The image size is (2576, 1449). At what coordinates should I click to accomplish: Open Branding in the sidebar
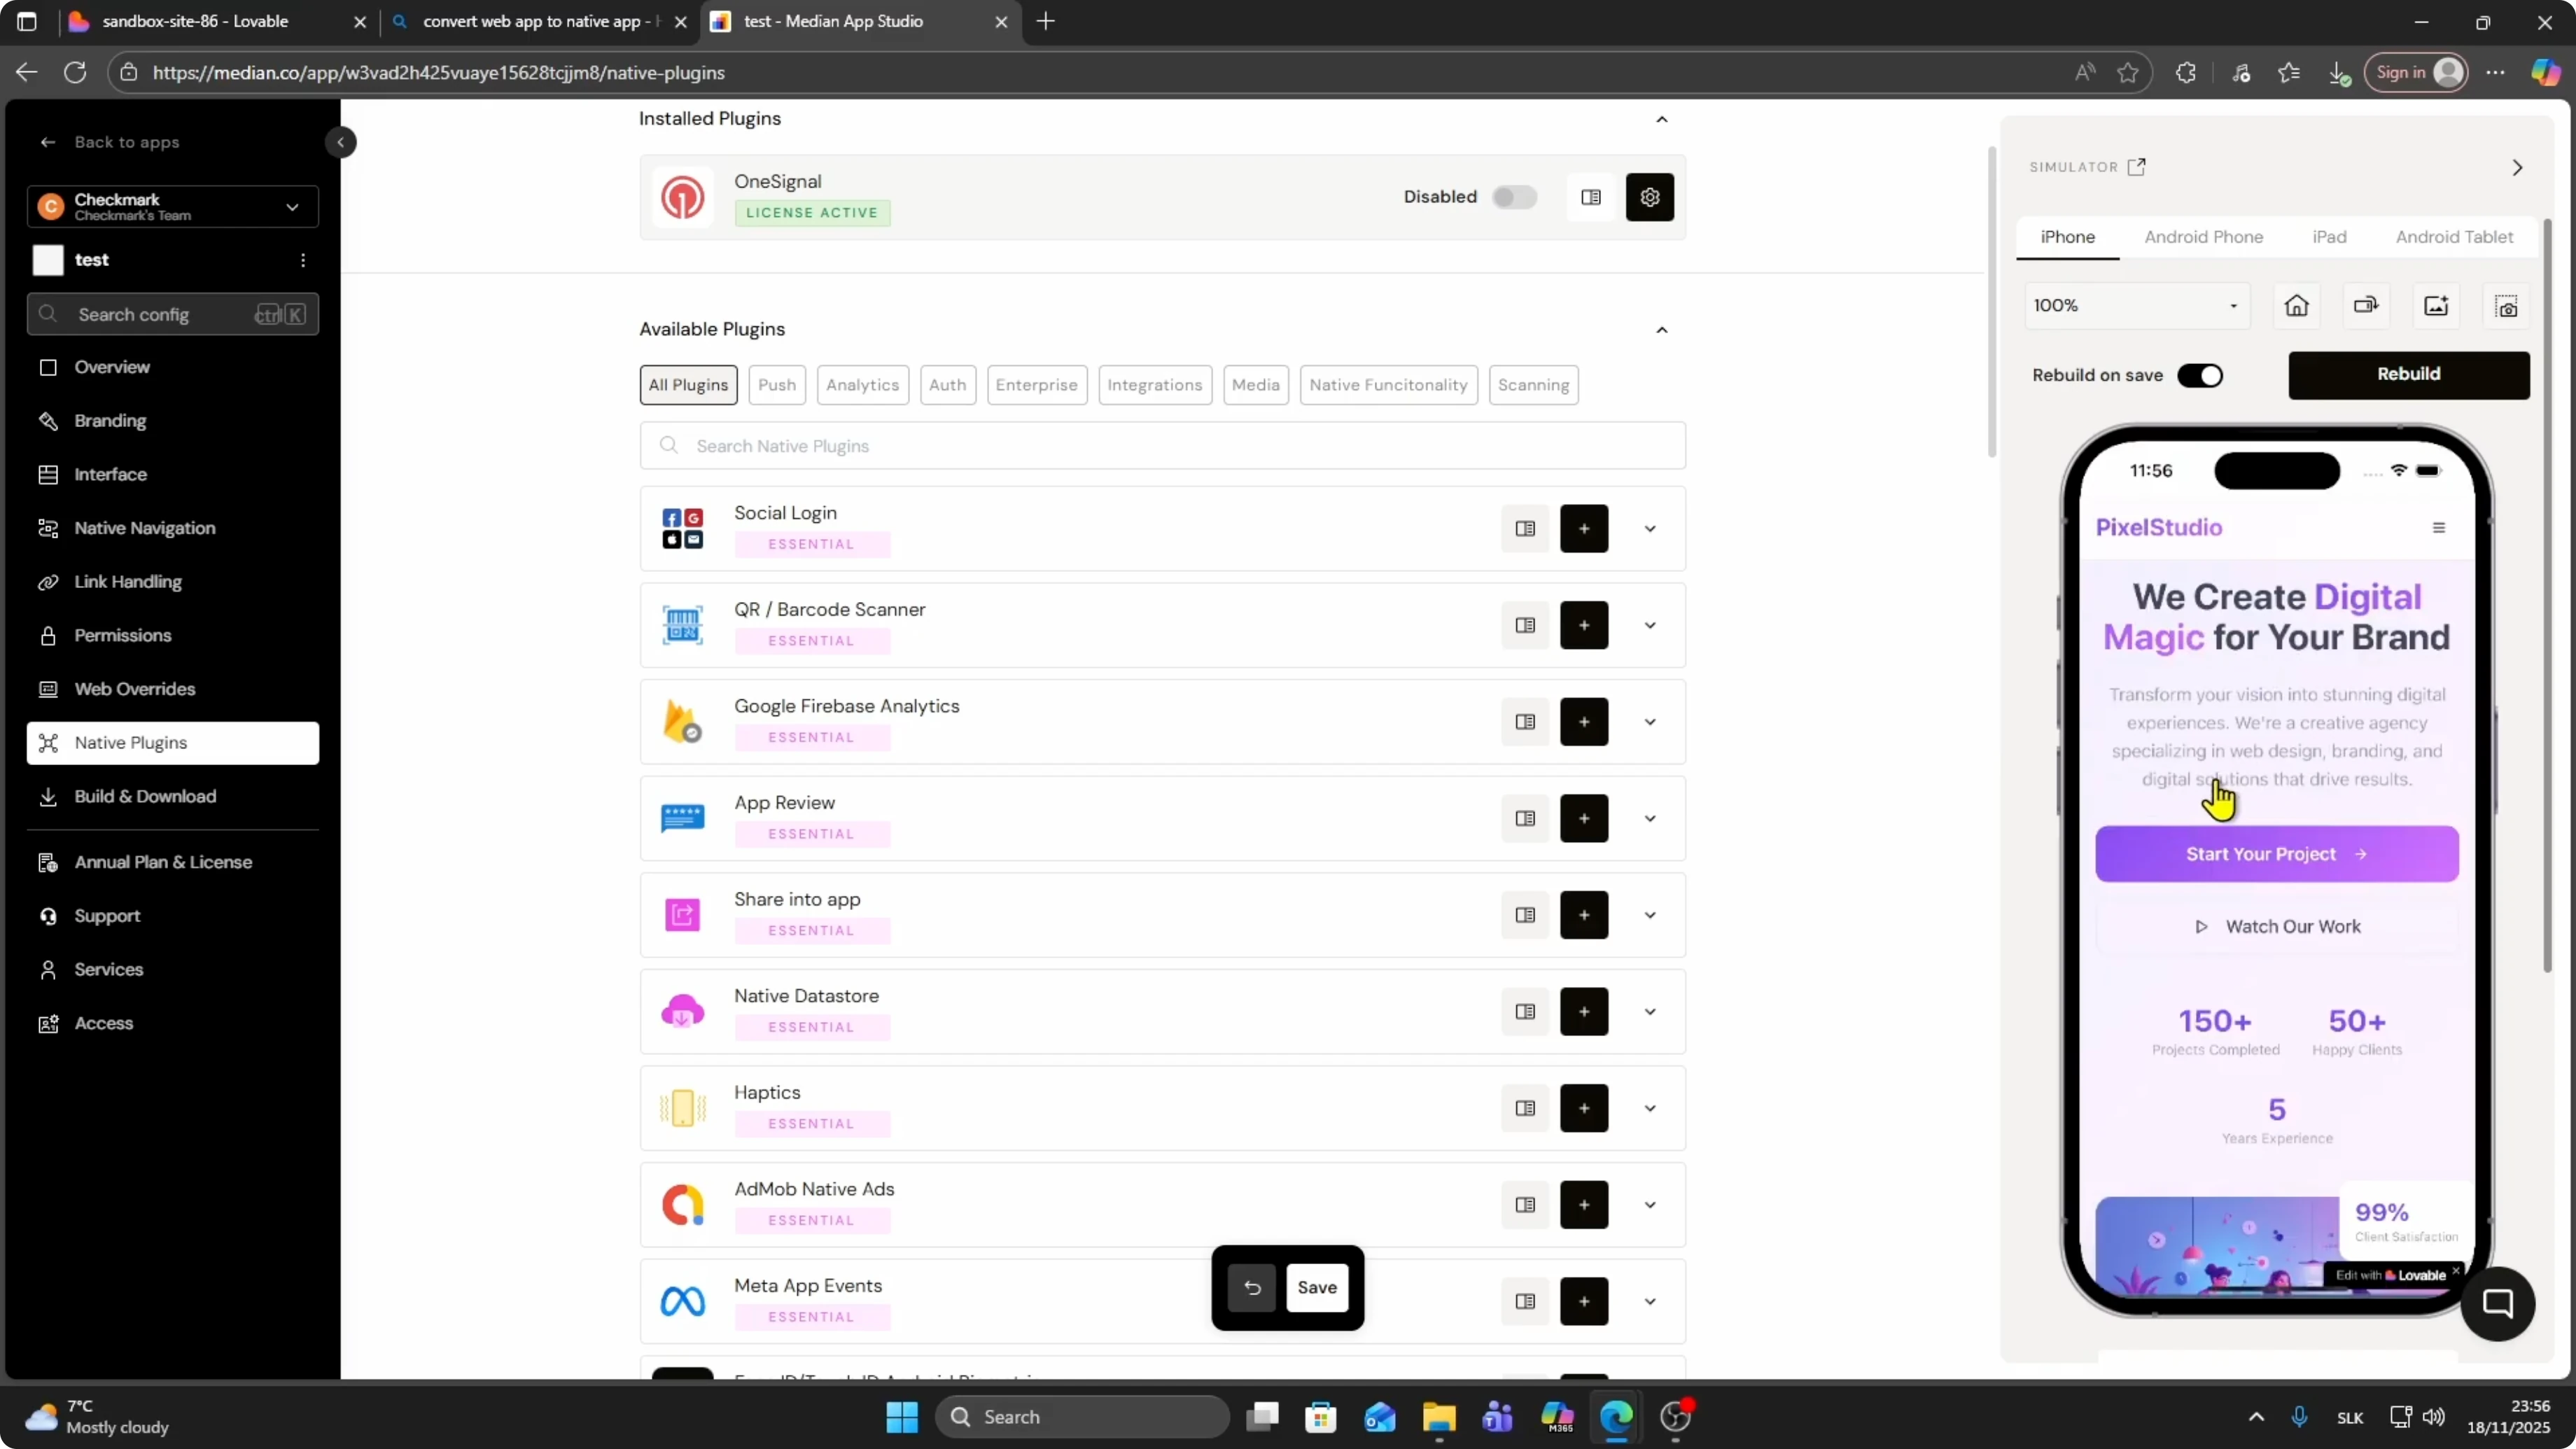[x=173, y=421]
